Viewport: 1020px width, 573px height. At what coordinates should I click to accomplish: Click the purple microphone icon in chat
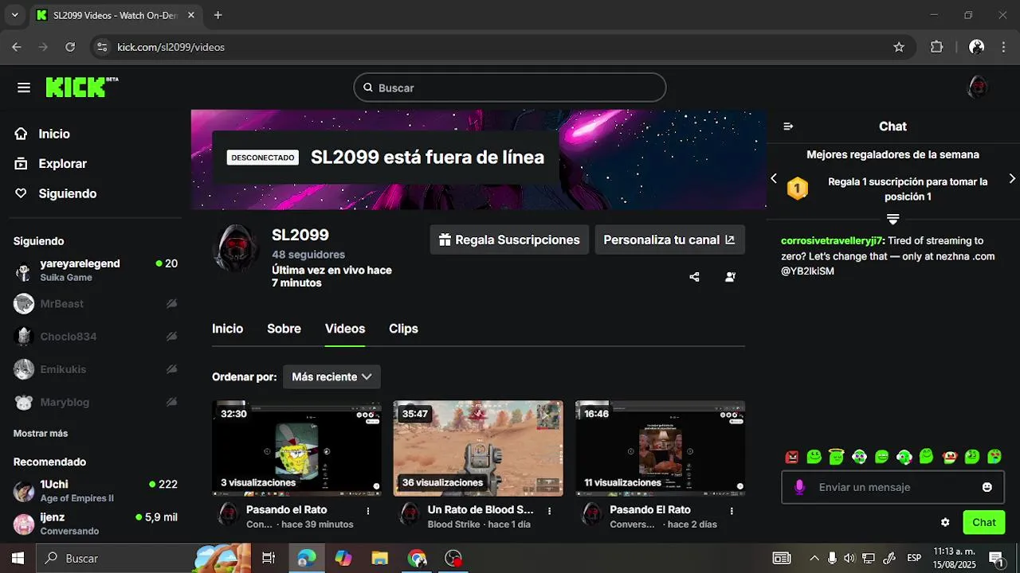(x=800, y=487)
